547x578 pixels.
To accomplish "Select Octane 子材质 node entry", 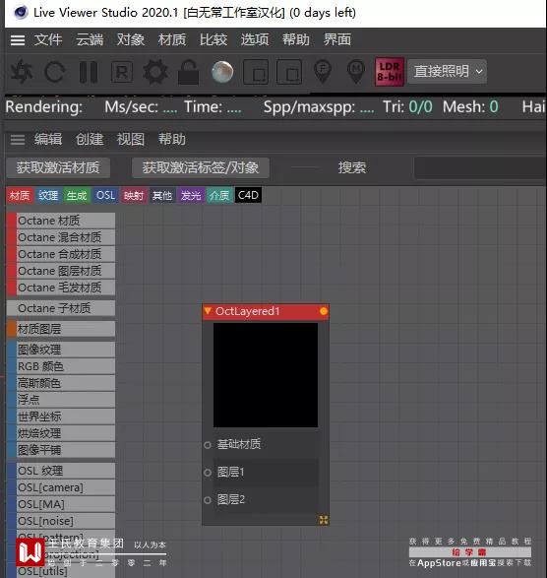I will point(61,308).
